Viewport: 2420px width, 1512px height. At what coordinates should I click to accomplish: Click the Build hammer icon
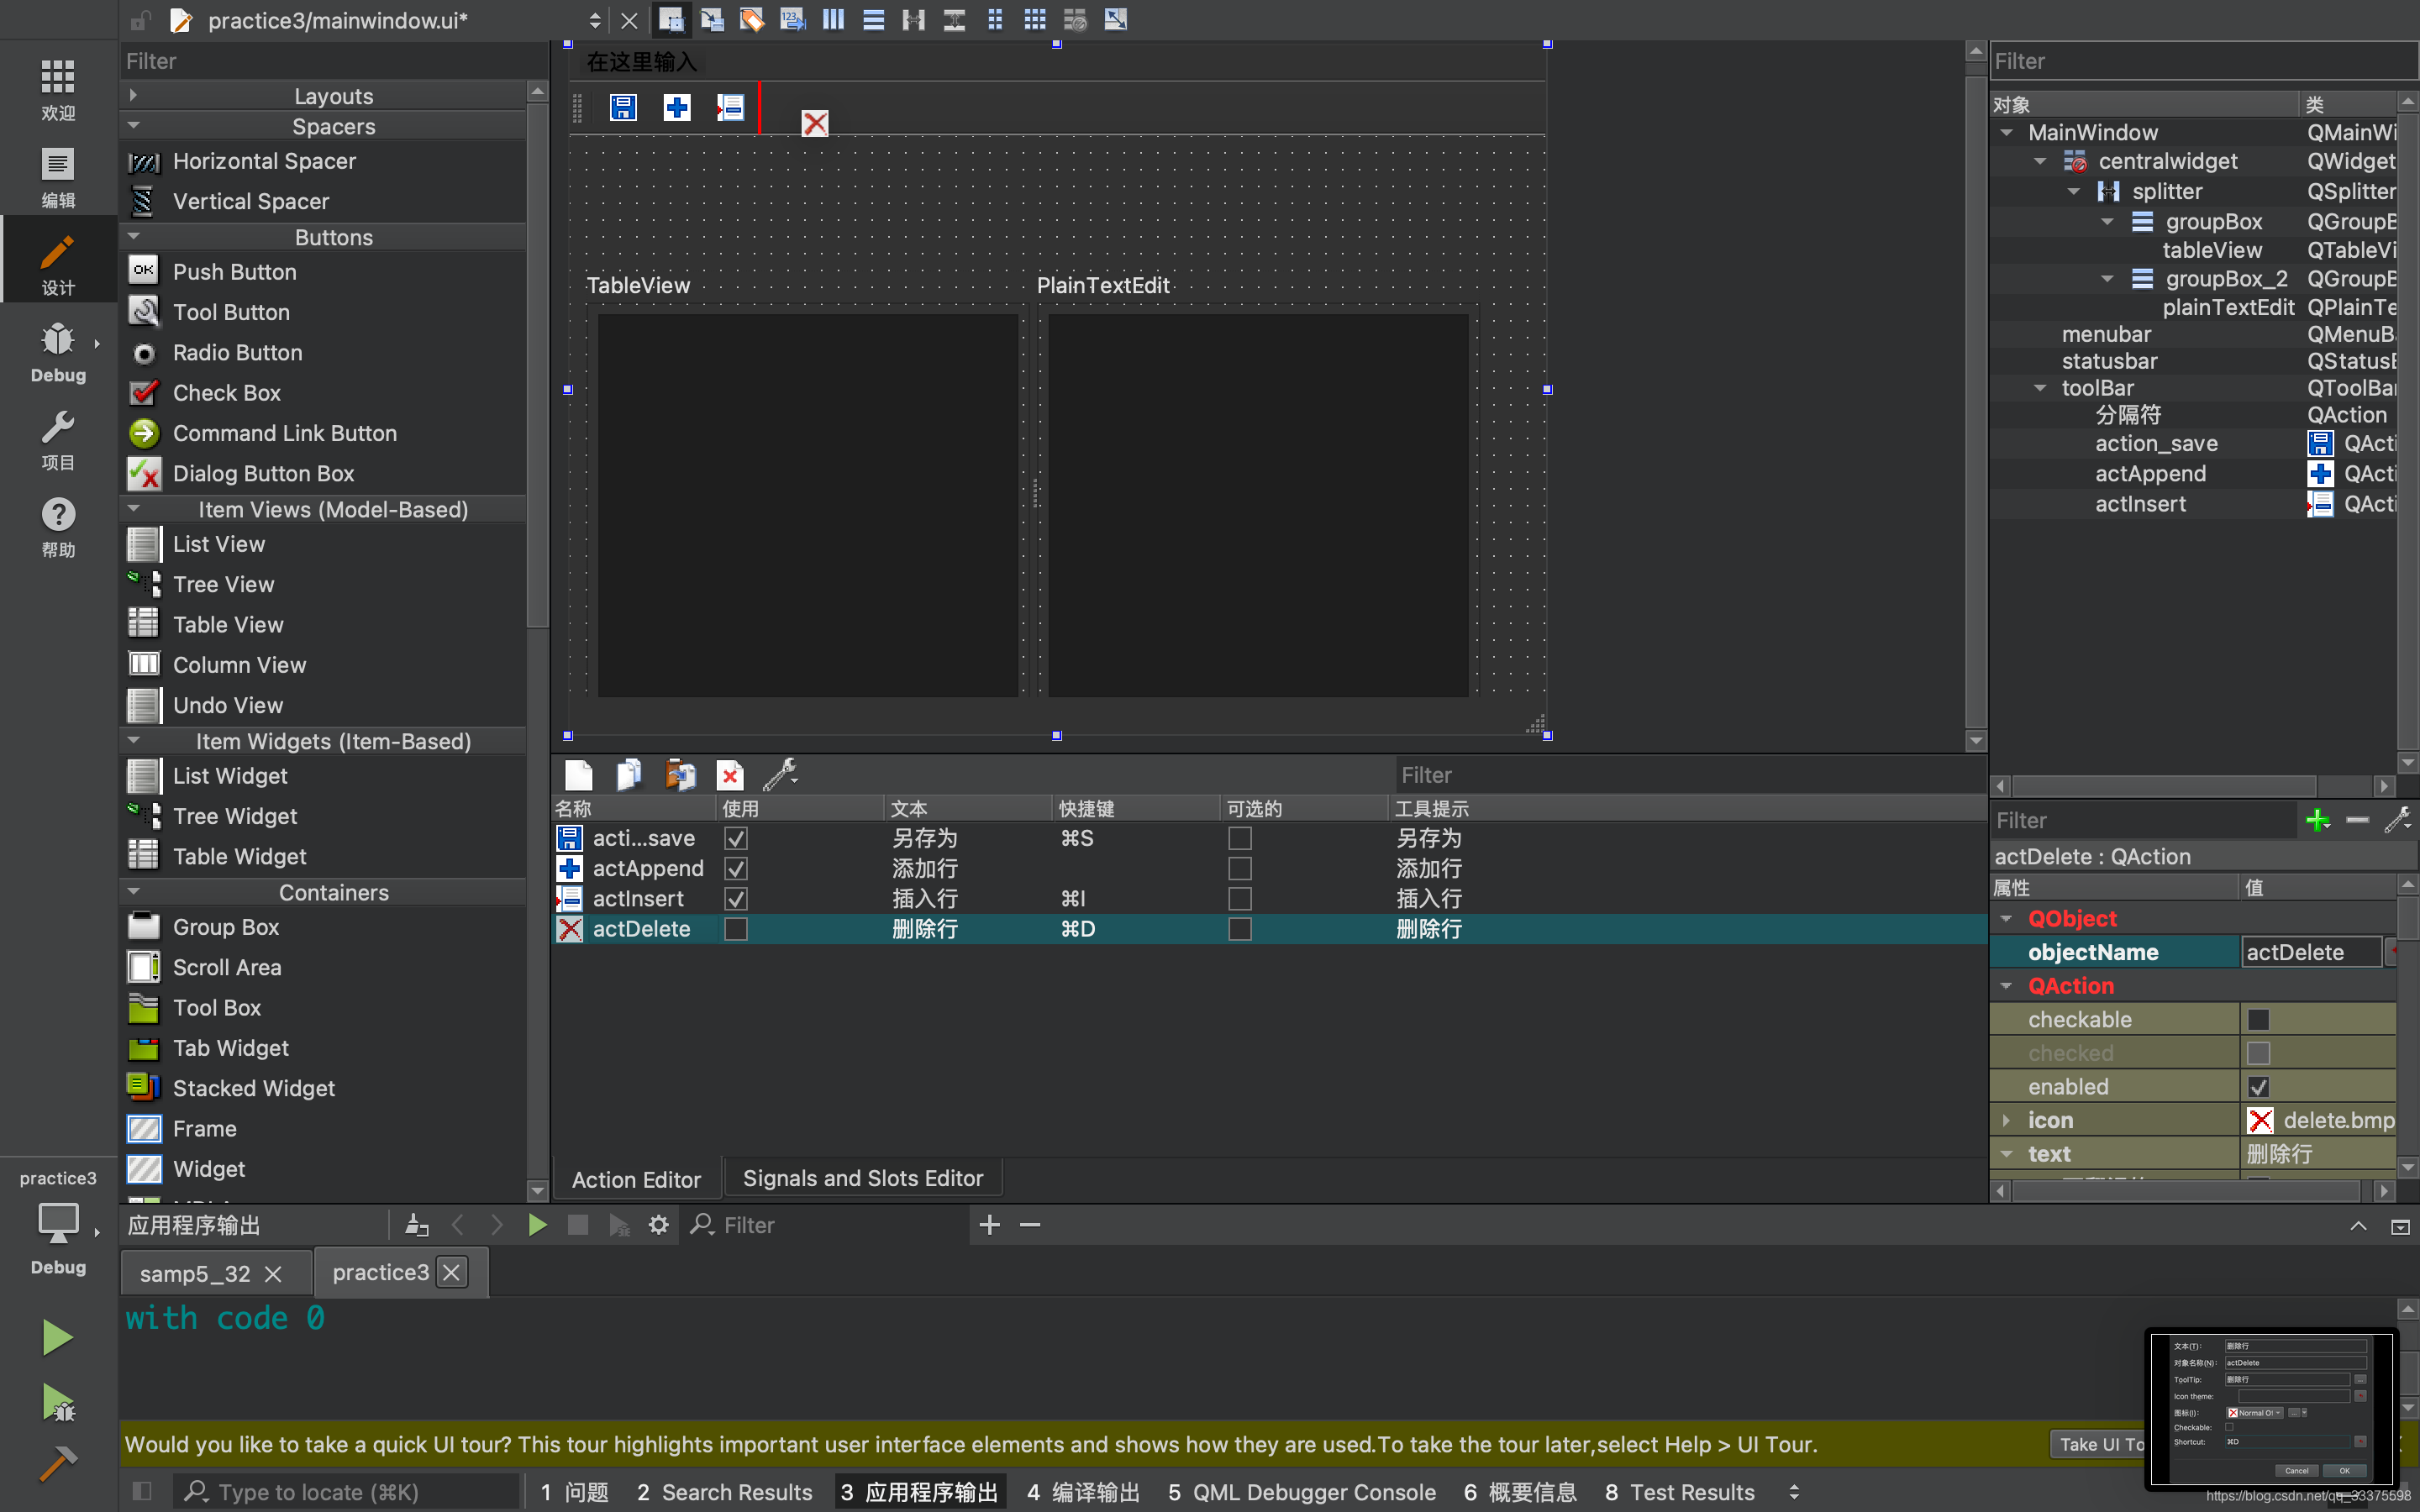pyautogui.click(x=57, y=1464)
